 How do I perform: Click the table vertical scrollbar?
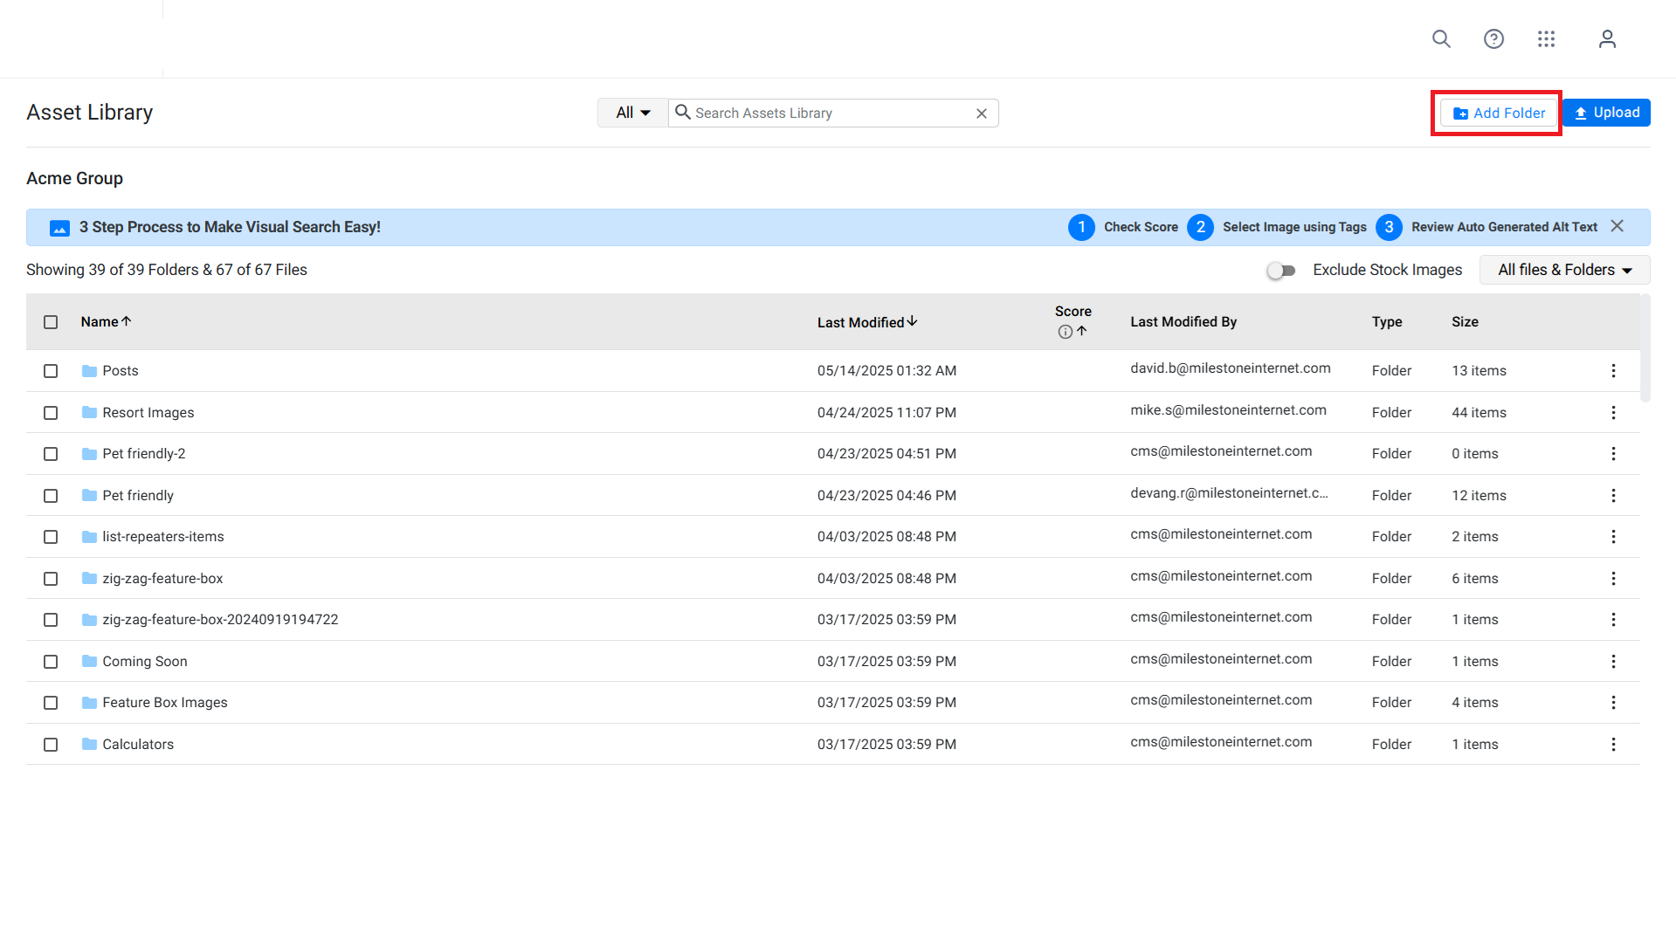coord(1645,349)
